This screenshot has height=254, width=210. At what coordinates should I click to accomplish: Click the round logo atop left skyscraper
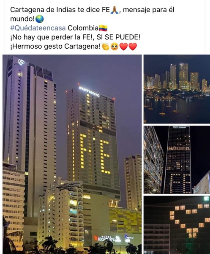click(x=21, y=62)
